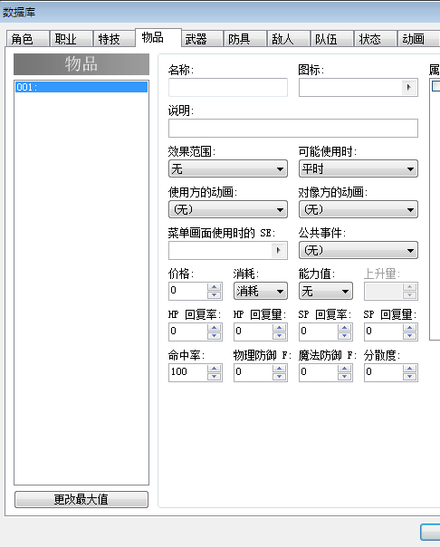Decrease SP 回复率 value
Image resolution: width=440 pixels, height=548 pixels.
point(345,336)
